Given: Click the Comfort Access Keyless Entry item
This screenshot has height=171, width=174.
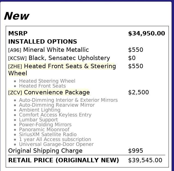Looking at the screenshot, I should point(55,115).
